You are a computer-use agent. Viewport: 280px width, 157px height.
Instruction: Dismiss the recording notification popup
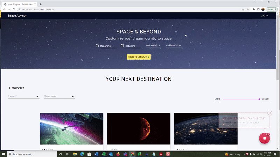[x=269, y=113]
